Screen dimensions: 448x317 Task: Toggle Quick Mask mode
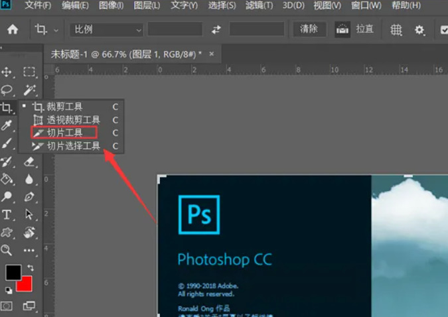coord(6,306)
